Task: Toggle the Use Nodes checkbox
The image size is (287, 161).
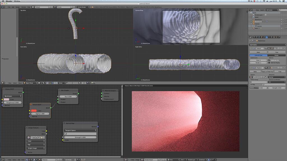Action: point(64,160)
